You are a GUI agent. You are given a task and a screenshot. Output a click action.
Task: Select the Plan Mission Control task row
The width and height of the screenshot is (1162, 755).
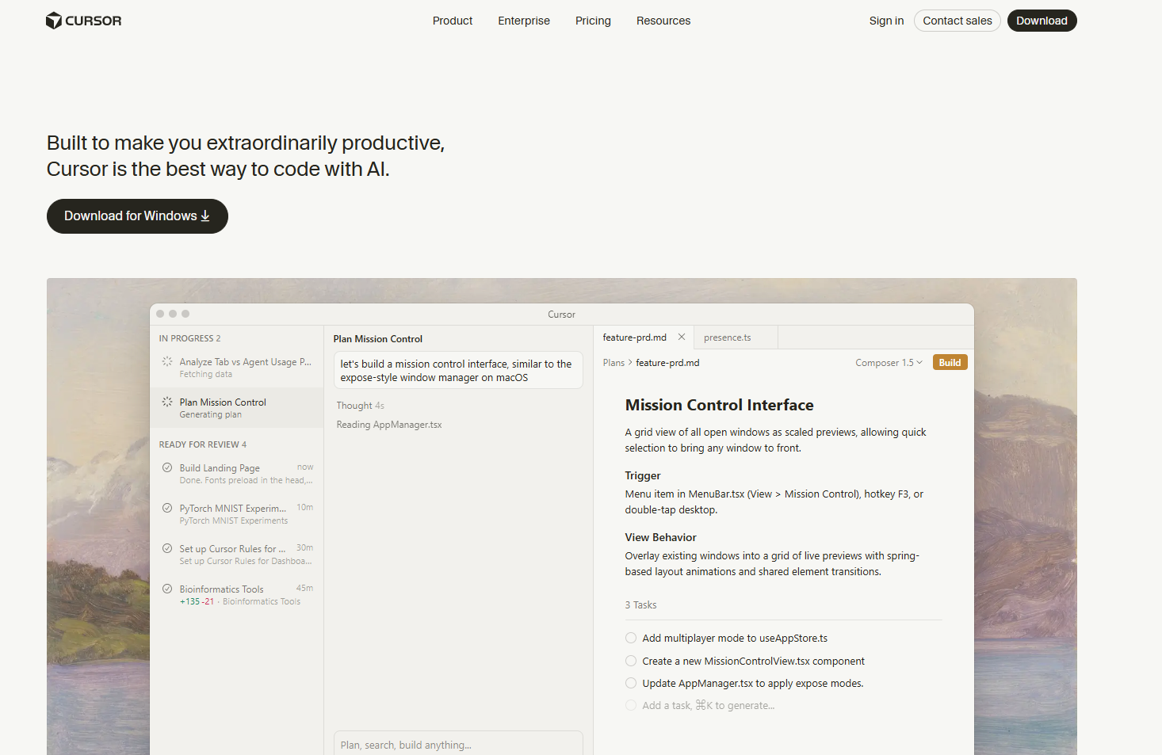pyautogui.click(x=237, y=408)
